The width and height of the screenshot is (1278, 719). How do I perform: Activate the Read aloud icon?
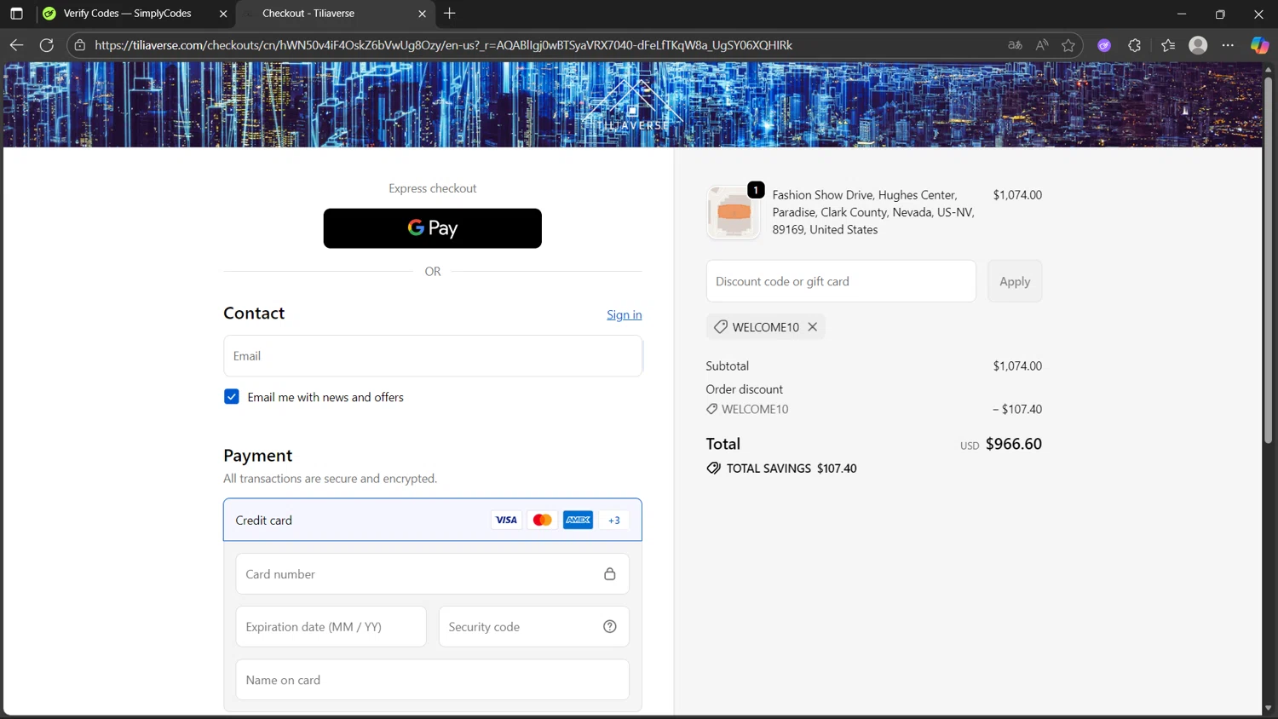click(1042, 45)
